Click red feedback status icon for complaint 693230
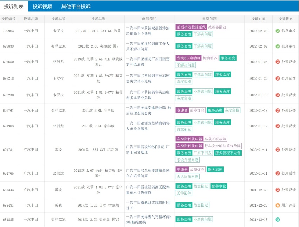The width and height of the screenshot is (299, 227). (278, 95)
